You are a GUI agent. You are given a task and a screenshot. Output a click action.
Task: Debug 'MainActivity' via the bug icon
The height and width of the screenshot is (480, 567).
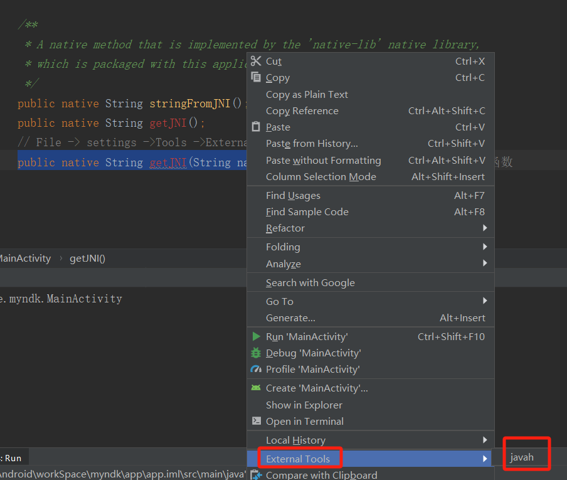pos(255,353)
